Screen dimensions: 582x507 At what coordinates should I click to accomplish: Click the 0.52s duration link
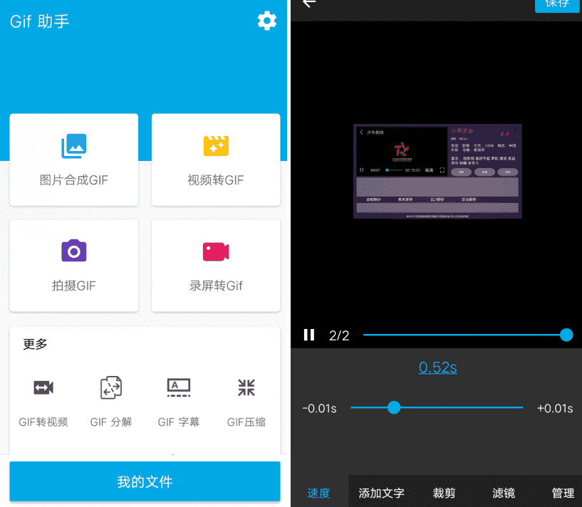(x=437, y=367)
